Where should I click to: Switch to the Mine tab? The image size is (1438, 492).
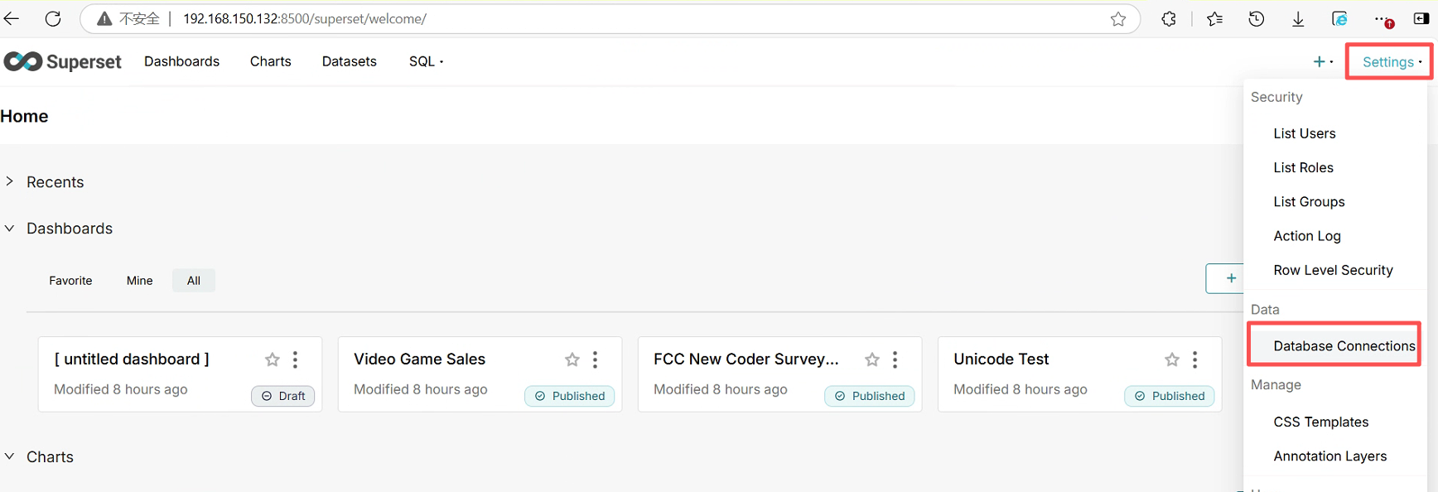[139, 281]
